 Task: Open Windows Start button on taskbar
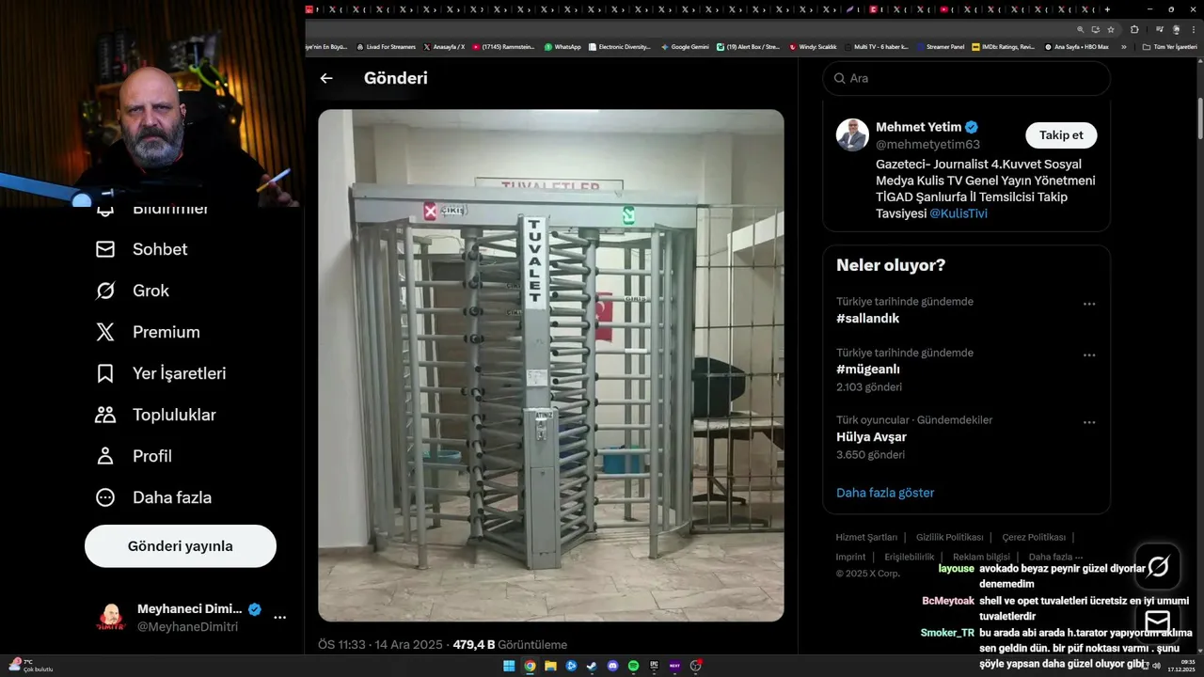coord(509,666)
